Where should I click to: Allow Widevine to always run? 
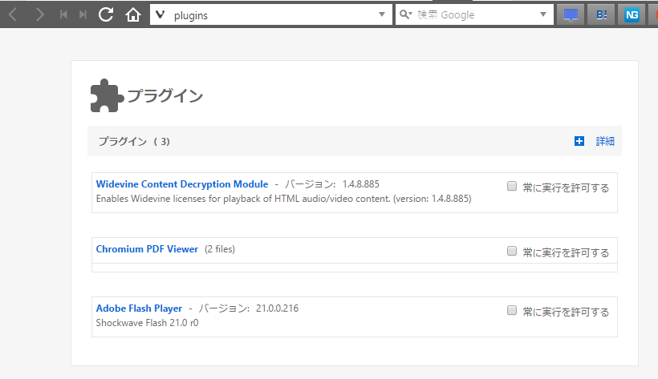tap(511, 186)
